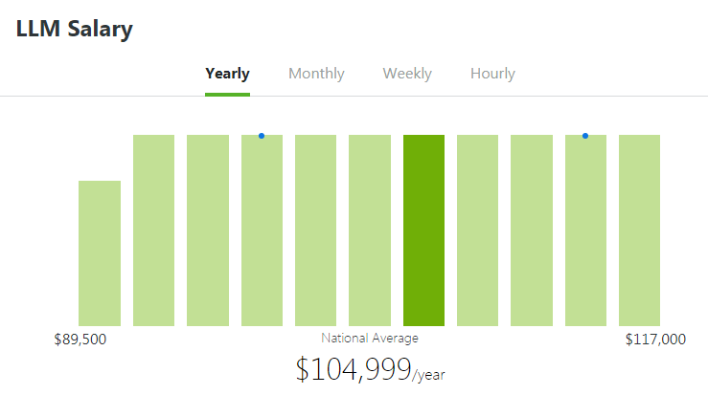Click the LLM Salary heading
708x395 pixels.
75,29
